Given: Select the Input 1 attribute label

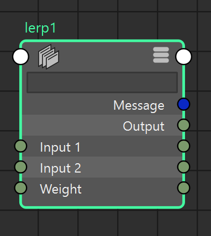Looking at the screenshot, I should [x=60, y=147].
